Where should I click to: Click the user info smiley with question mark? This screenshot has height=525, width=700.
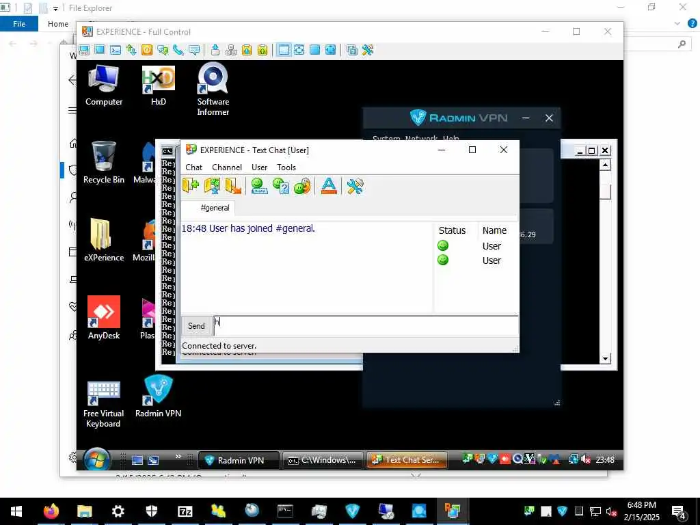tap(281, 186)
